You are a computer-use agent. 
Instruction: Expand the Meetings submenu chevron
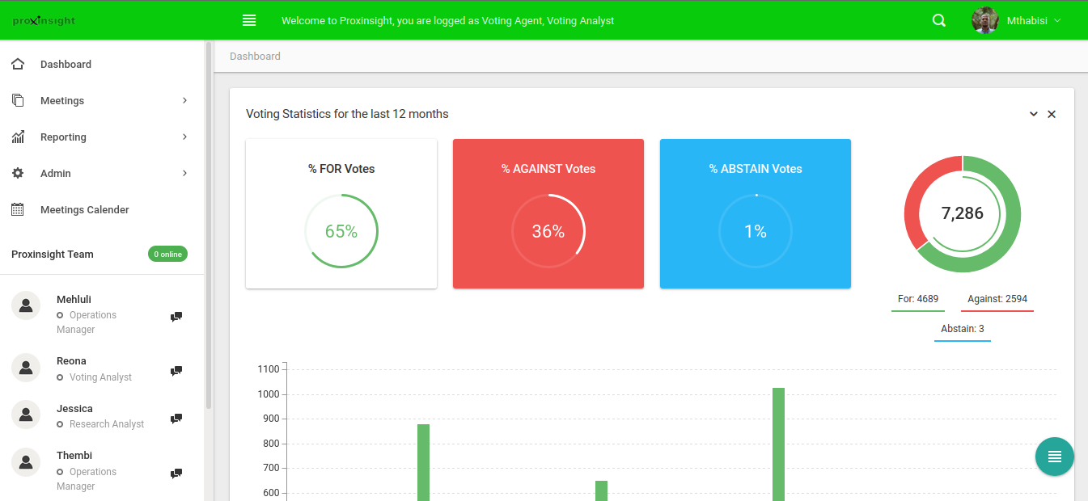click(x=184, y=100)
